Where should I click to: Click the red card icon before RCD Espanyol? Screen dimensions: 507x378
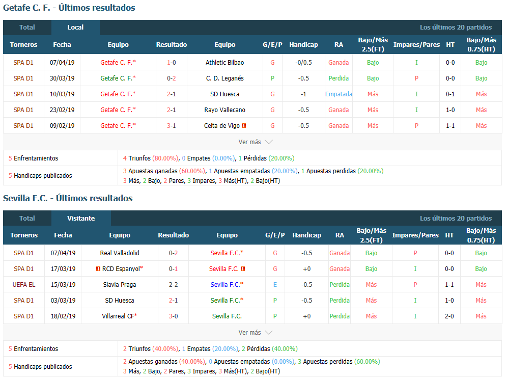[98, 268]
